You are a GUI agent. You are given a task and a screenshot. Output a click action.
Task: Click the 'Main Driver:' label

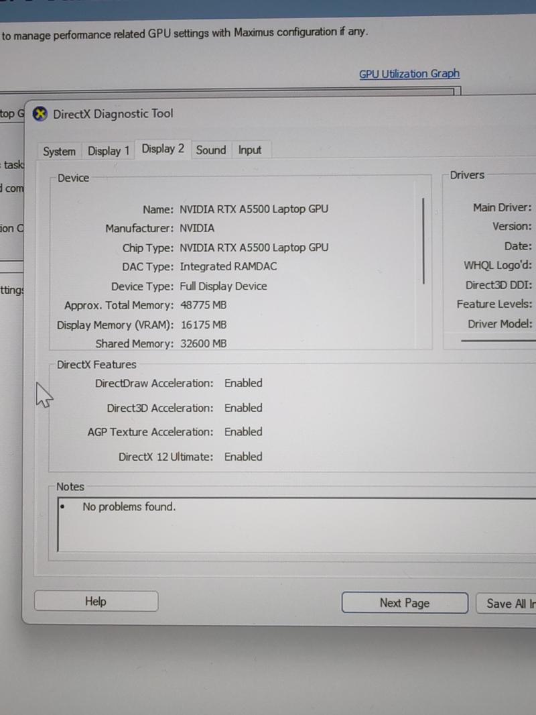502,207
